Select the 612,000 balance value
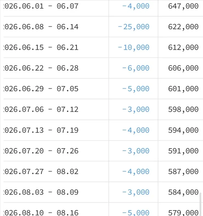Image resolution: width=203 pixels, height=216 pixels. pyautogui.click(x=183, y=48)
